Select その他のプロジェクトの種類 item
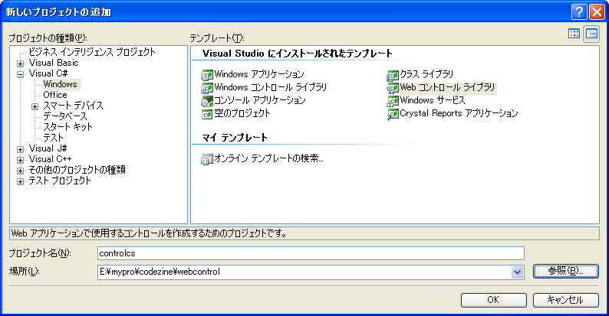This screenshot has height=316, width=609. pyautogui.click(x=77, y=170)
